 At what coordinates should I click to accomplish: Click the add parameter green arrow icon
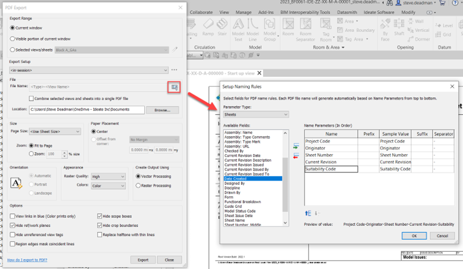tap(296, 145)
